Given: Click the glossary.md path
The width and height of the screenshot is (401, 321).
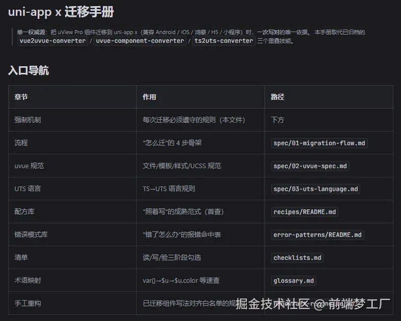Looking at the screenshot, I should [x=293, y=281].
